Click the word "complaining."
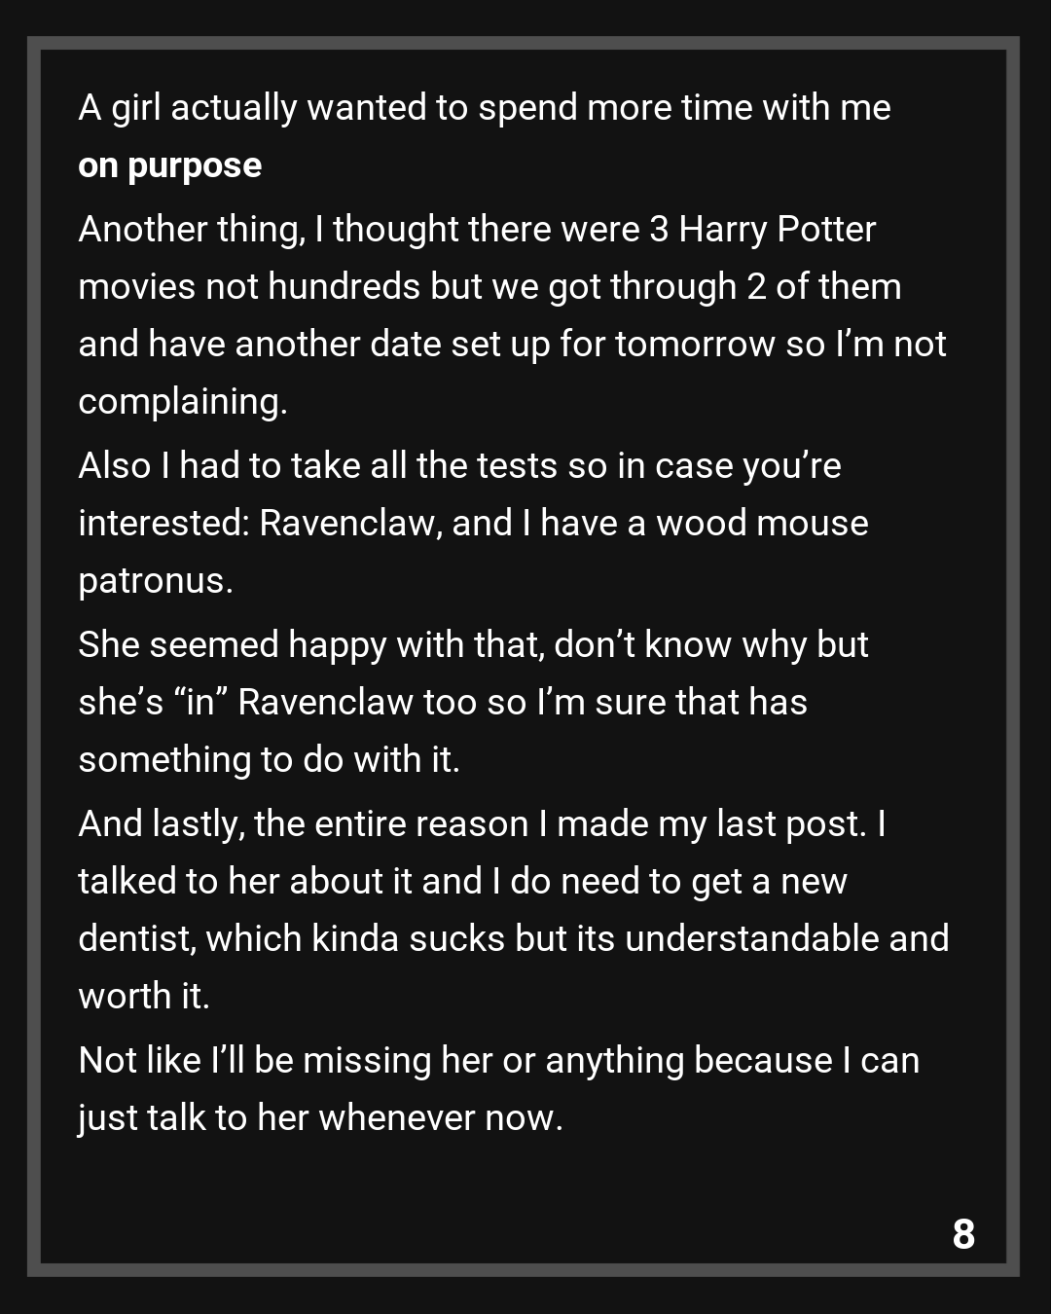Viewport: 1051px width, 1314px height. click(183, 401)
